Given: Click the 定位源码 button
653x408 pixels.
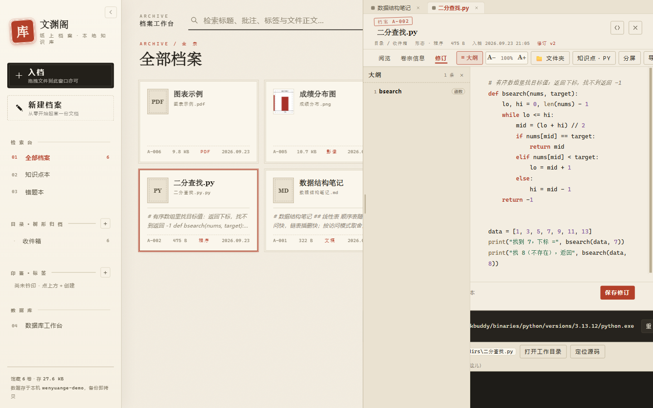Looking at the screenshot, I should point(587,352).
